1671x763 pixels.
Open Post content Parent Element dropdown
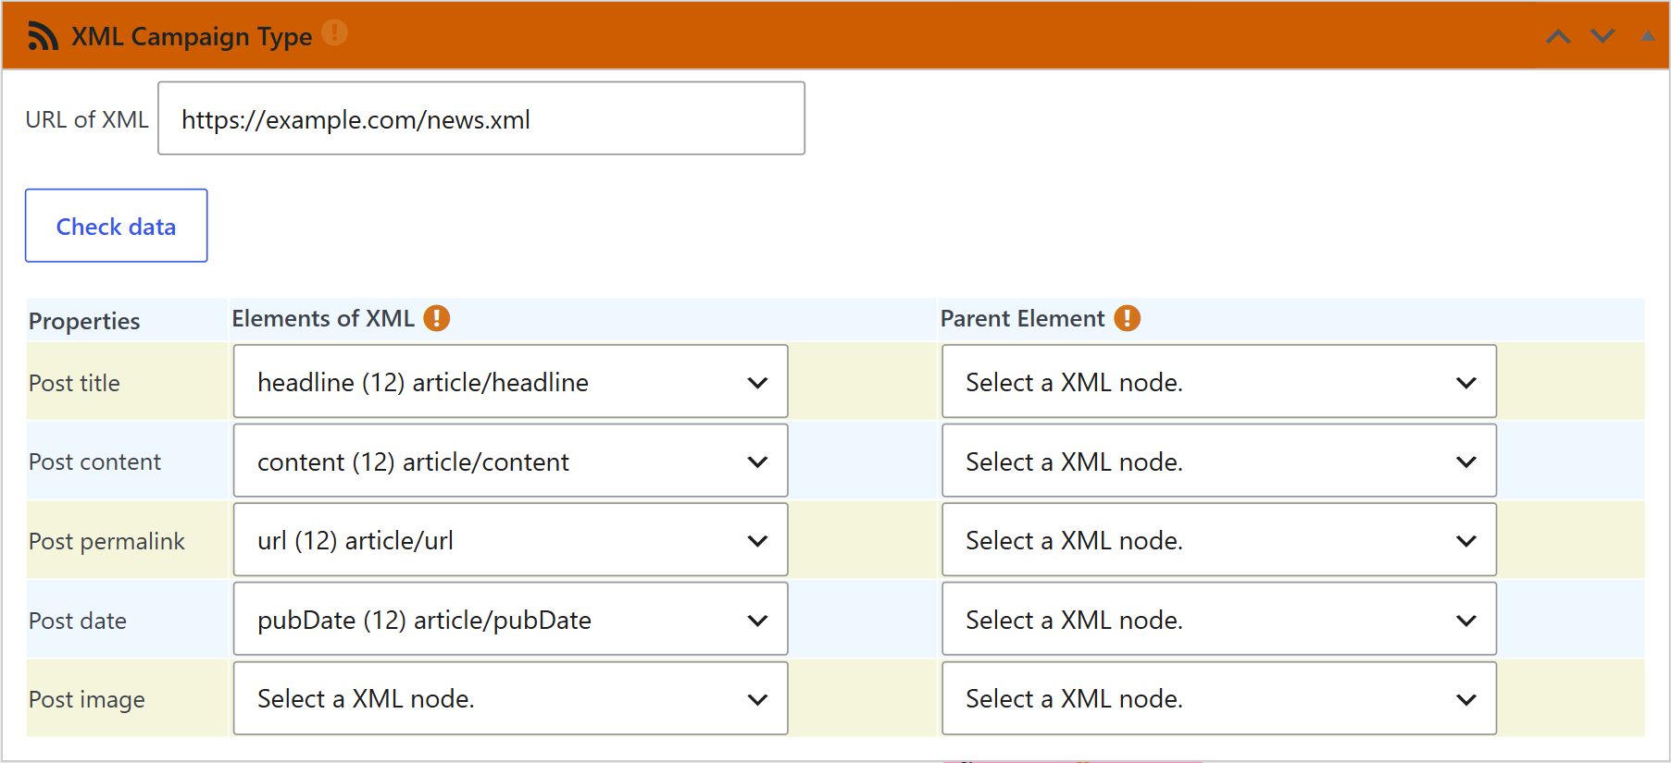coord(1219,461)
